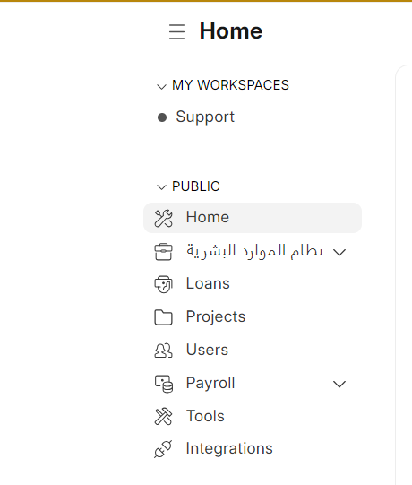Click the Payroll coins icon
Viewport: 412px width, 485px height.
[x=164, y=384]
